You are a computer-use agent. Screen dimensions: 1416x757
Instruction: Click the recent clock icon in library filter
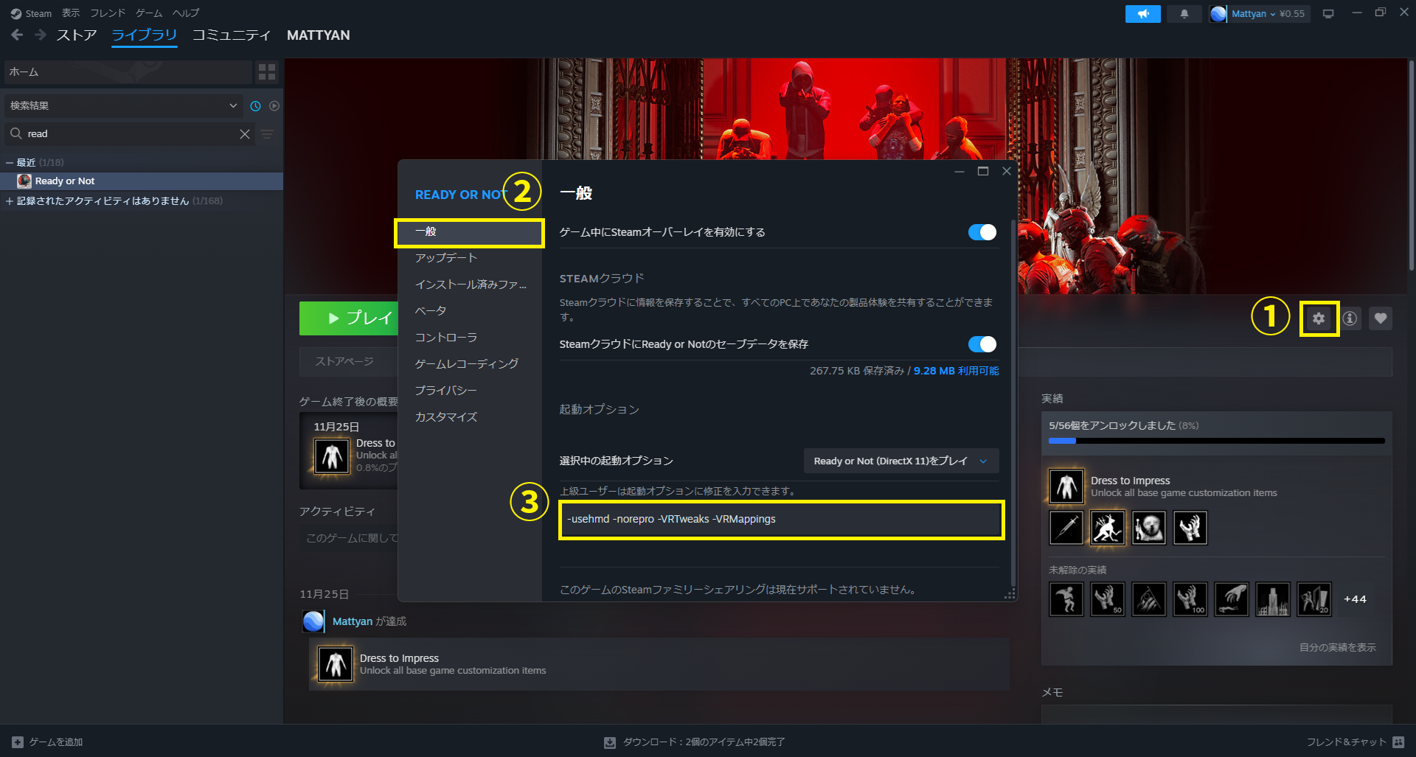(x=255, y=106)
